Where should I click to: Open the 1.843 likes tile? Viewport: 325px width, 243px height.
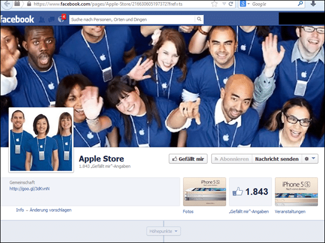(250, 192)
